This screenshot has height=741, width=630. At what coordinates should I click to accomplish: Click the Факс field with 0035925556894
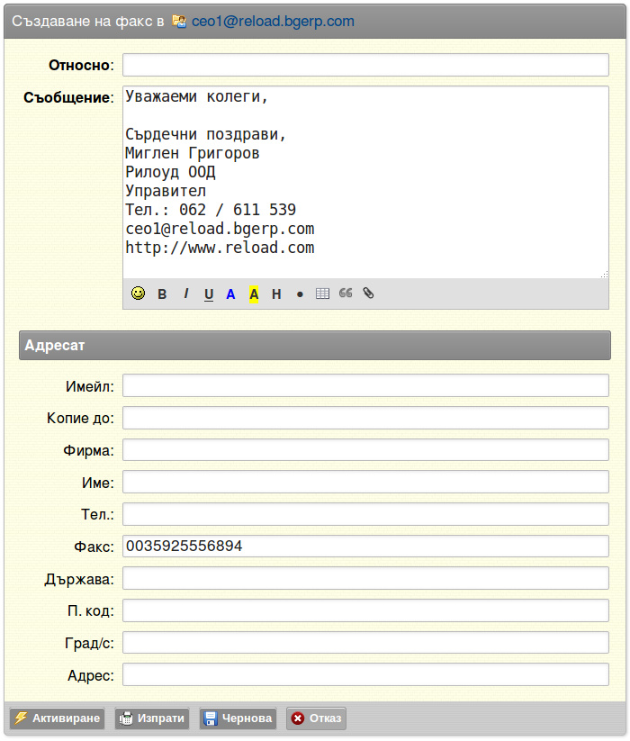365,547
